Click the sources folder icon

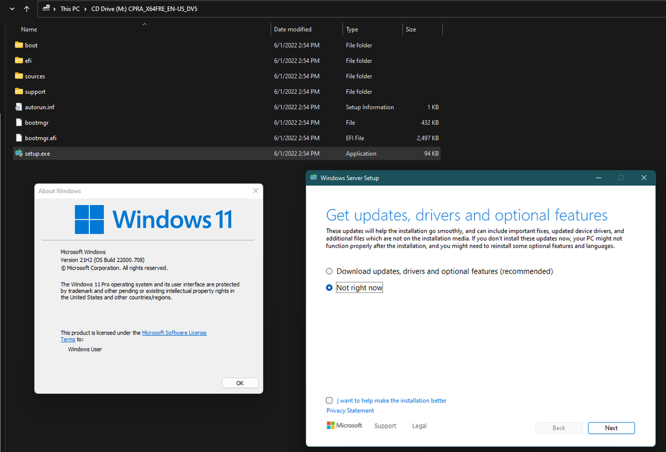[19, 76]
